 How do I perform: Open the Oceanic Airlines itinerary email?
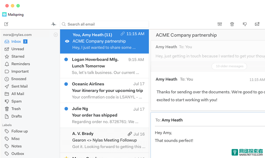click(104, 90)
